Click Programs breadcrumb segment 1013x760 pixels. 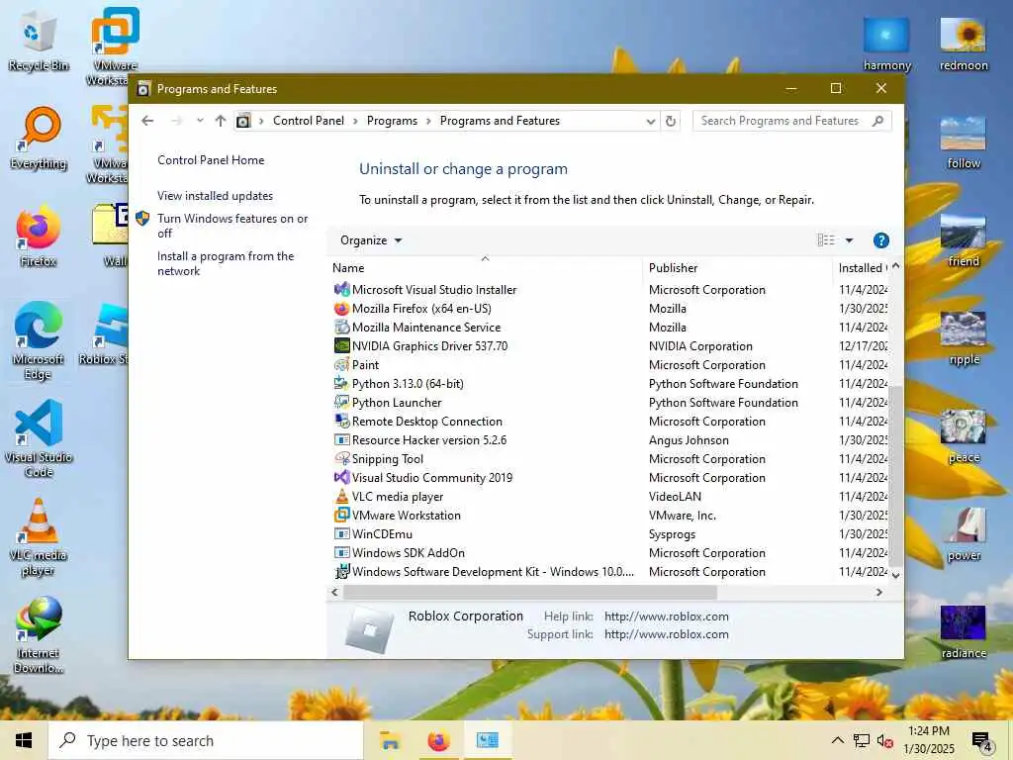pos(392,121)
